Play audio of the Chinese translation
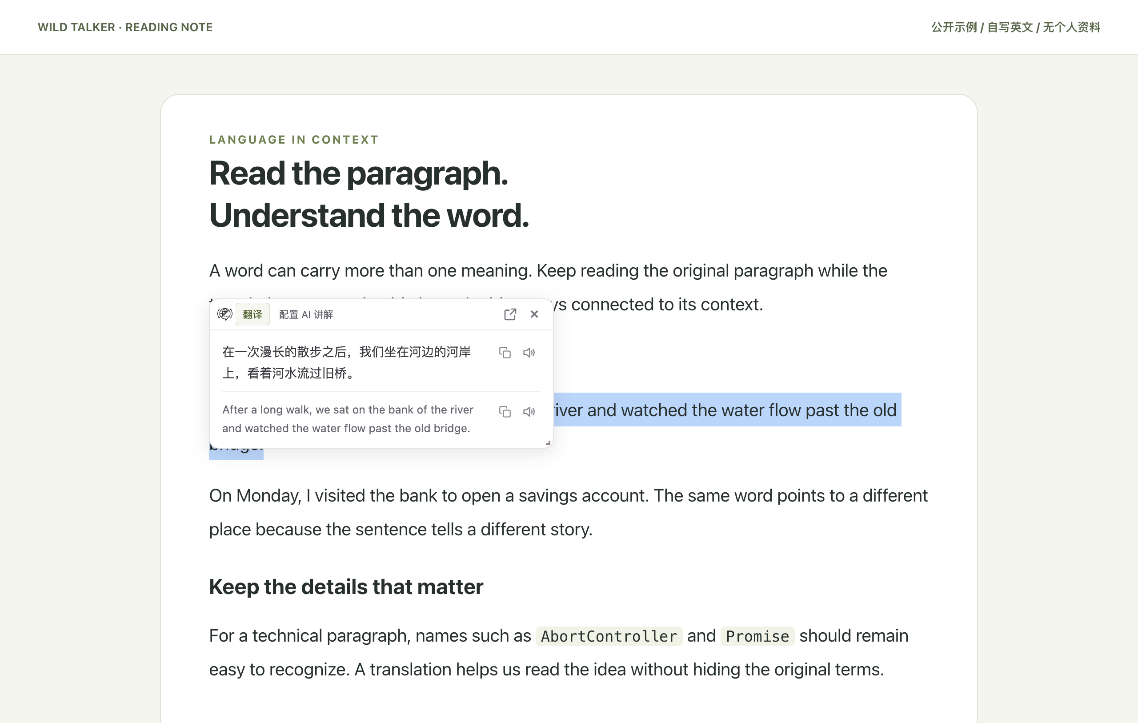The width and height of the screenshot is (1138, 723). click(529, 352)
